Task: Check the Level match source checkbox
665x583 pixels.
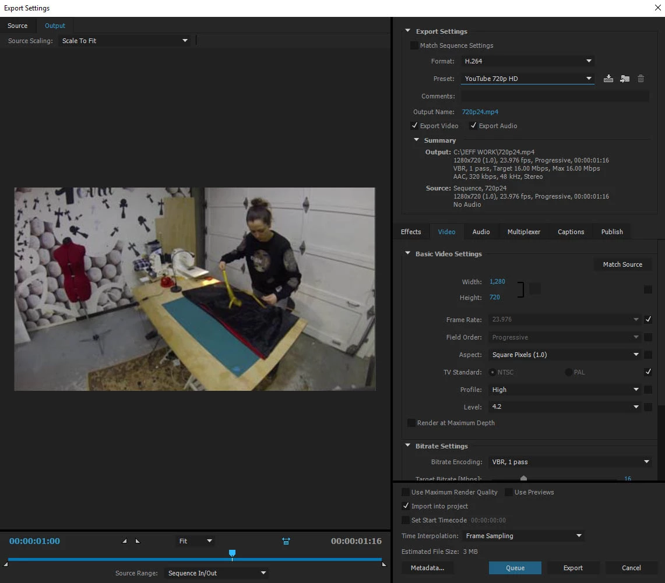Action: click(648, 407)
